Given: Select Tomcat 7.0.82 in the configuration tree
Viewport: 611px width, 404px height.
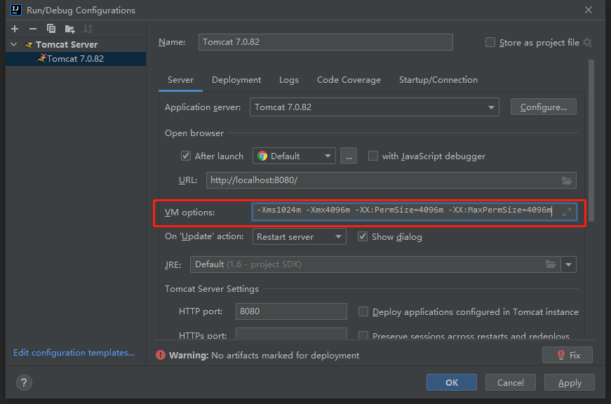Looking at the screenshot, I should click(x=76, y=58).
